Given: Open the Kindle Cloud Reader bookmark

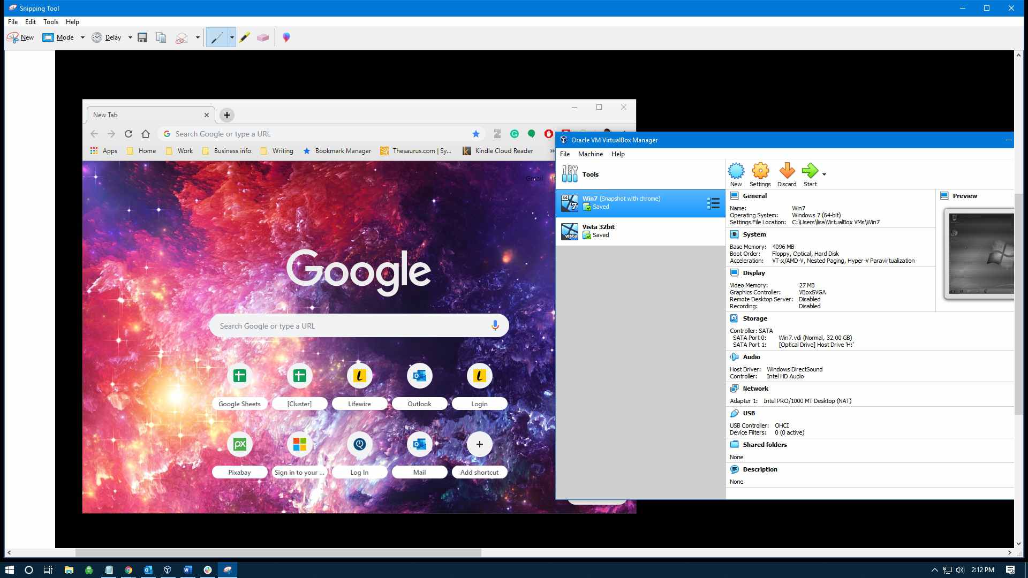Looking at the screenshot, I should coord(498,151).
